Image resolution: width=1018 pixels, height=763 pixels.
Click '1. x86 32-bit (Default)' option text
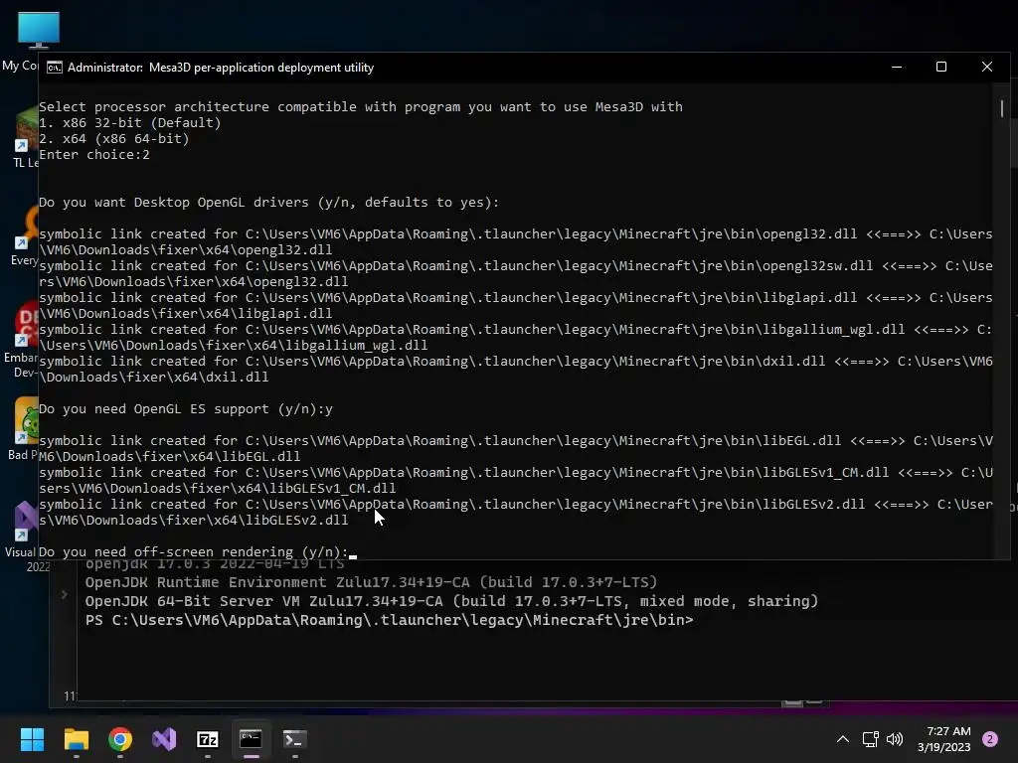130,122
